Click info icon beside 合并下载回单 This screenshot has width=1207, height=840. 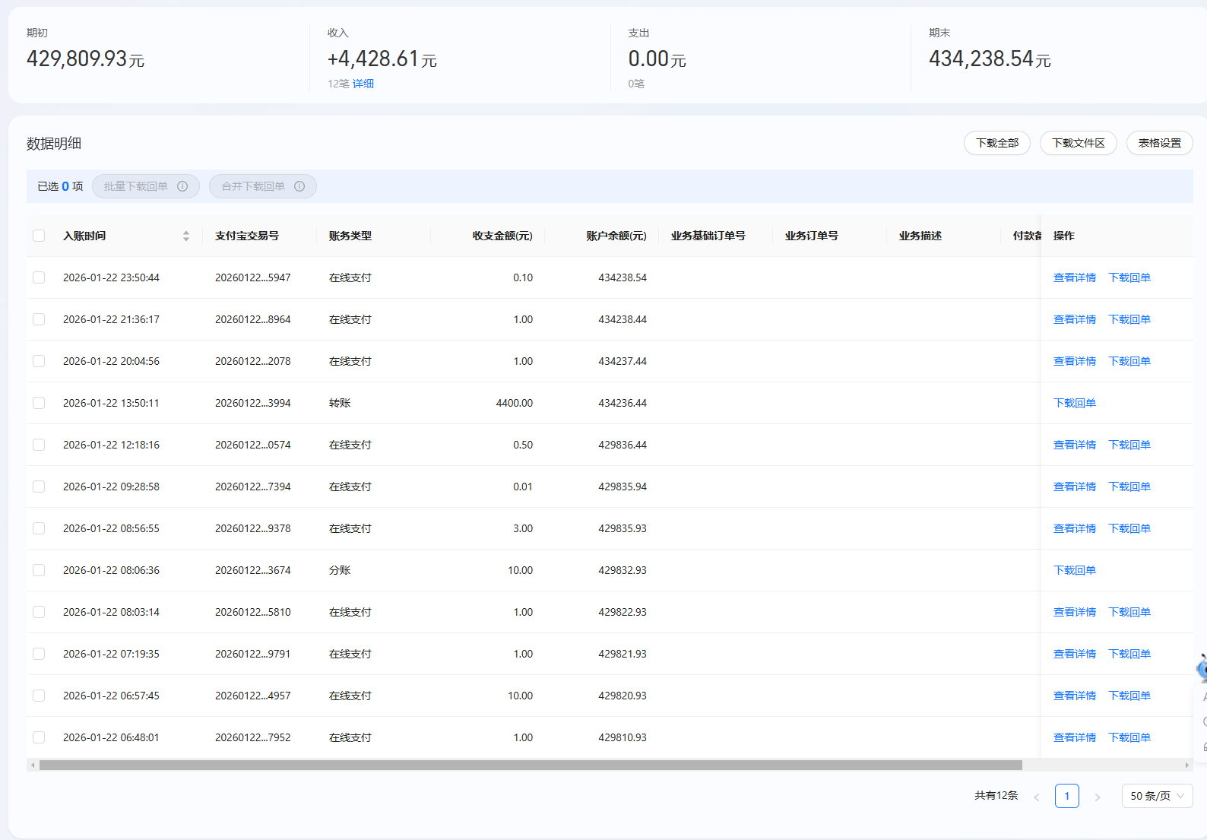click(x=299, y=186)
